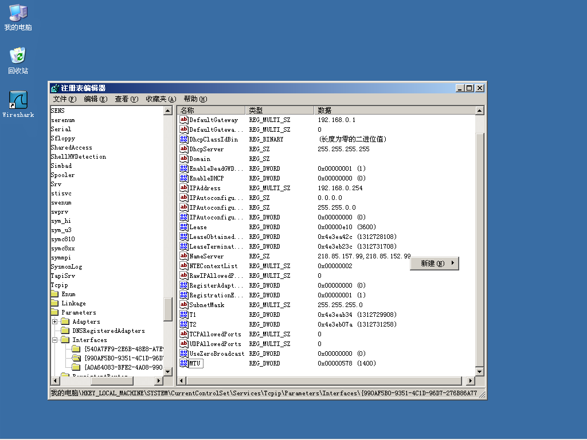This screenshot has height=440, width=587.
Task: Click the tree pane scroll left arrow
Action: coord(56,380)
